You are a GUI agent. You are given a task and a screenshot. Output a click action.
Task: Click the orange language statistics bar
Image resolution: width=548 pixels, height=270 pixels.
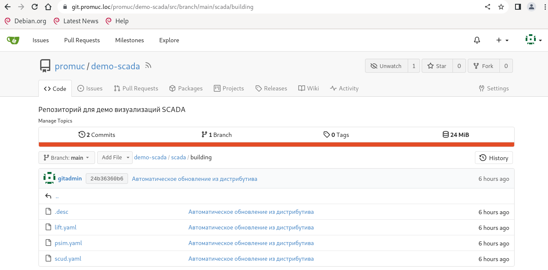[276, 145]
